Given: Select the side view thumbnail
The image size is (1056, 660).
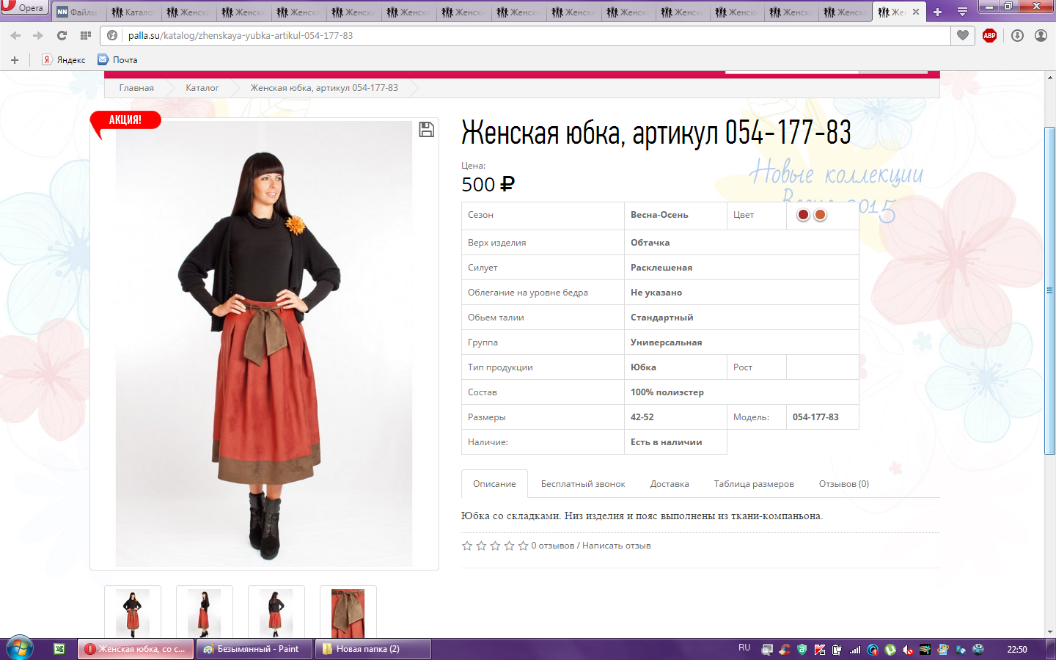Looking at the screenshot, I should (205, 613).
